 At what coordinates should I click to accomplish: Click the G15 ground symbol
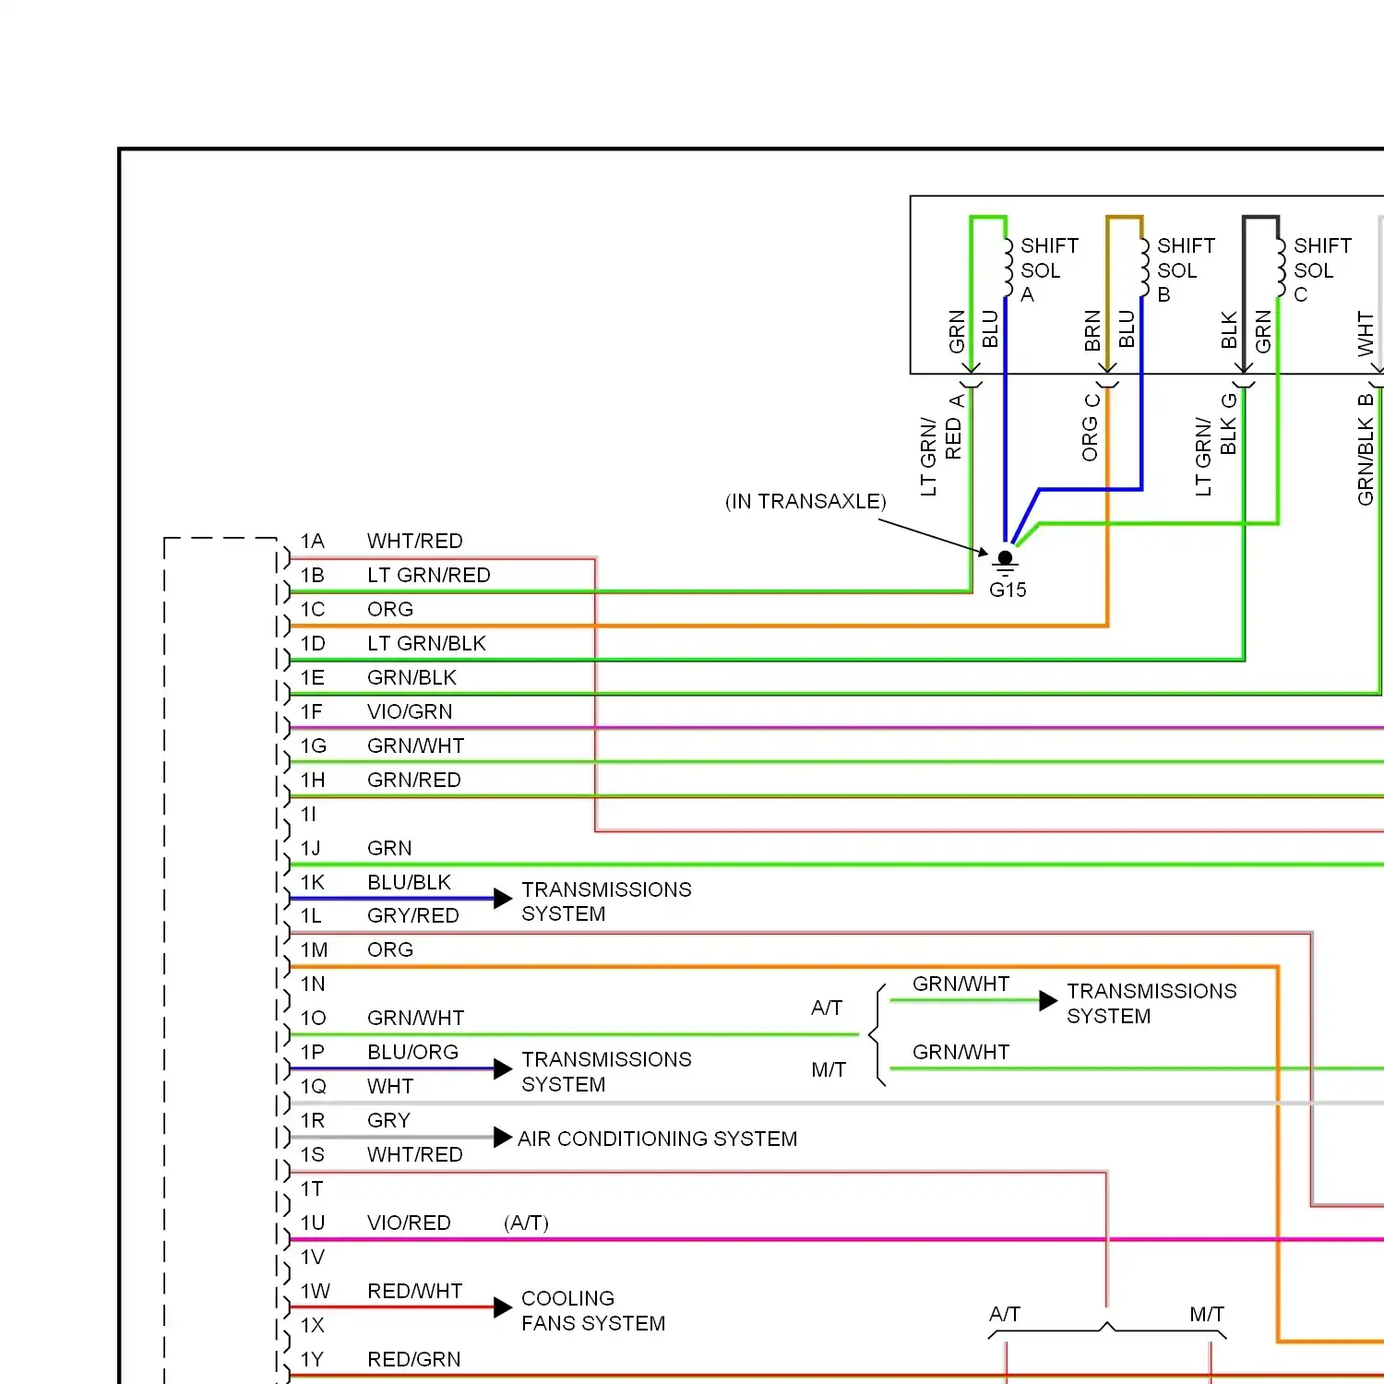click(1006, 565)
